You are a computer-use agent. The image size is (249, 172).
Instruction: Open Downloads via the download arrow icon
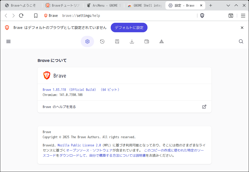click(x=132, y=41)
